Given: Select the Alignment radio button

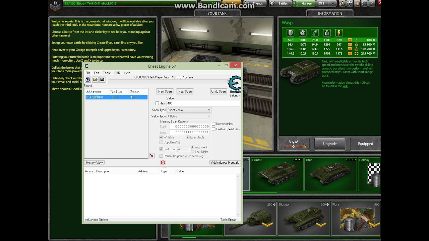Looking at the screenshot, I should [192, 147].
